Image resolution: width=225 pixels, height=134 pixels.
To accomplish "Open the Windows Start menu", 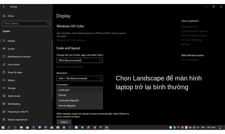I will tap(3, 127).
